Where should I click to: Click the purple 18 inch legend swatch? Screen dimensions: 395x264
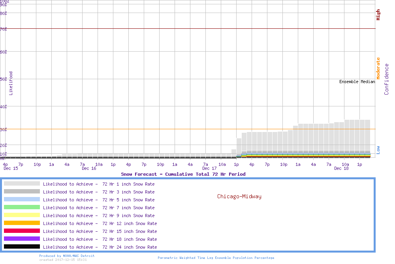[x=22, y=239]
